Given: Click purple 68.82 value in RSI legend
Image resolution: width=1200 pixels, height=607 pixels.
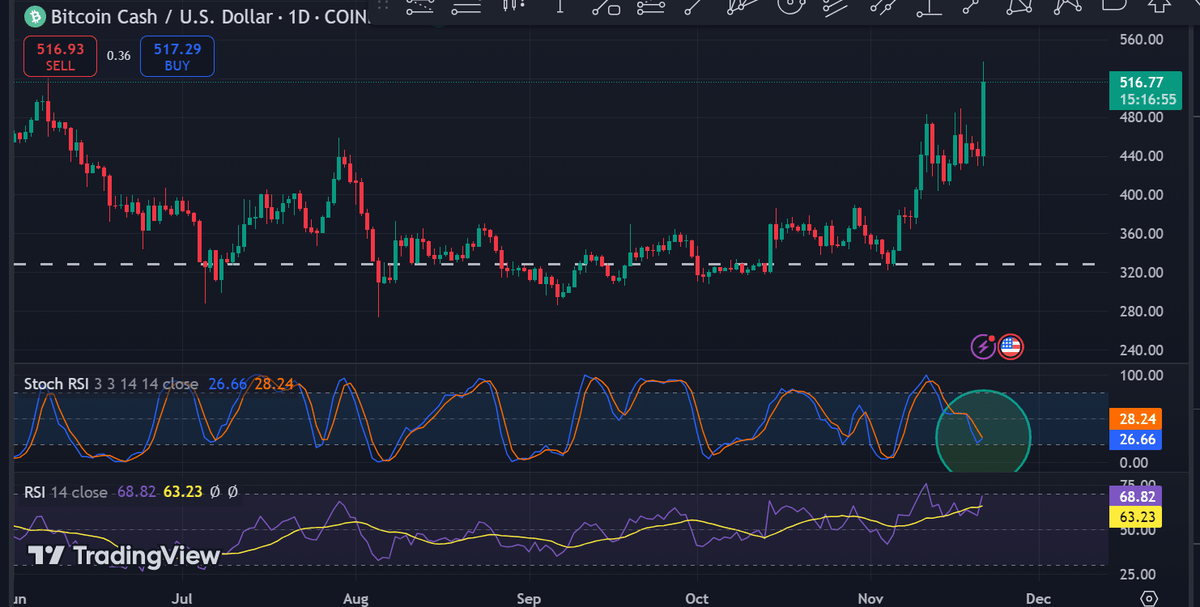Looking at the screenshot, I should pos(136,491).
